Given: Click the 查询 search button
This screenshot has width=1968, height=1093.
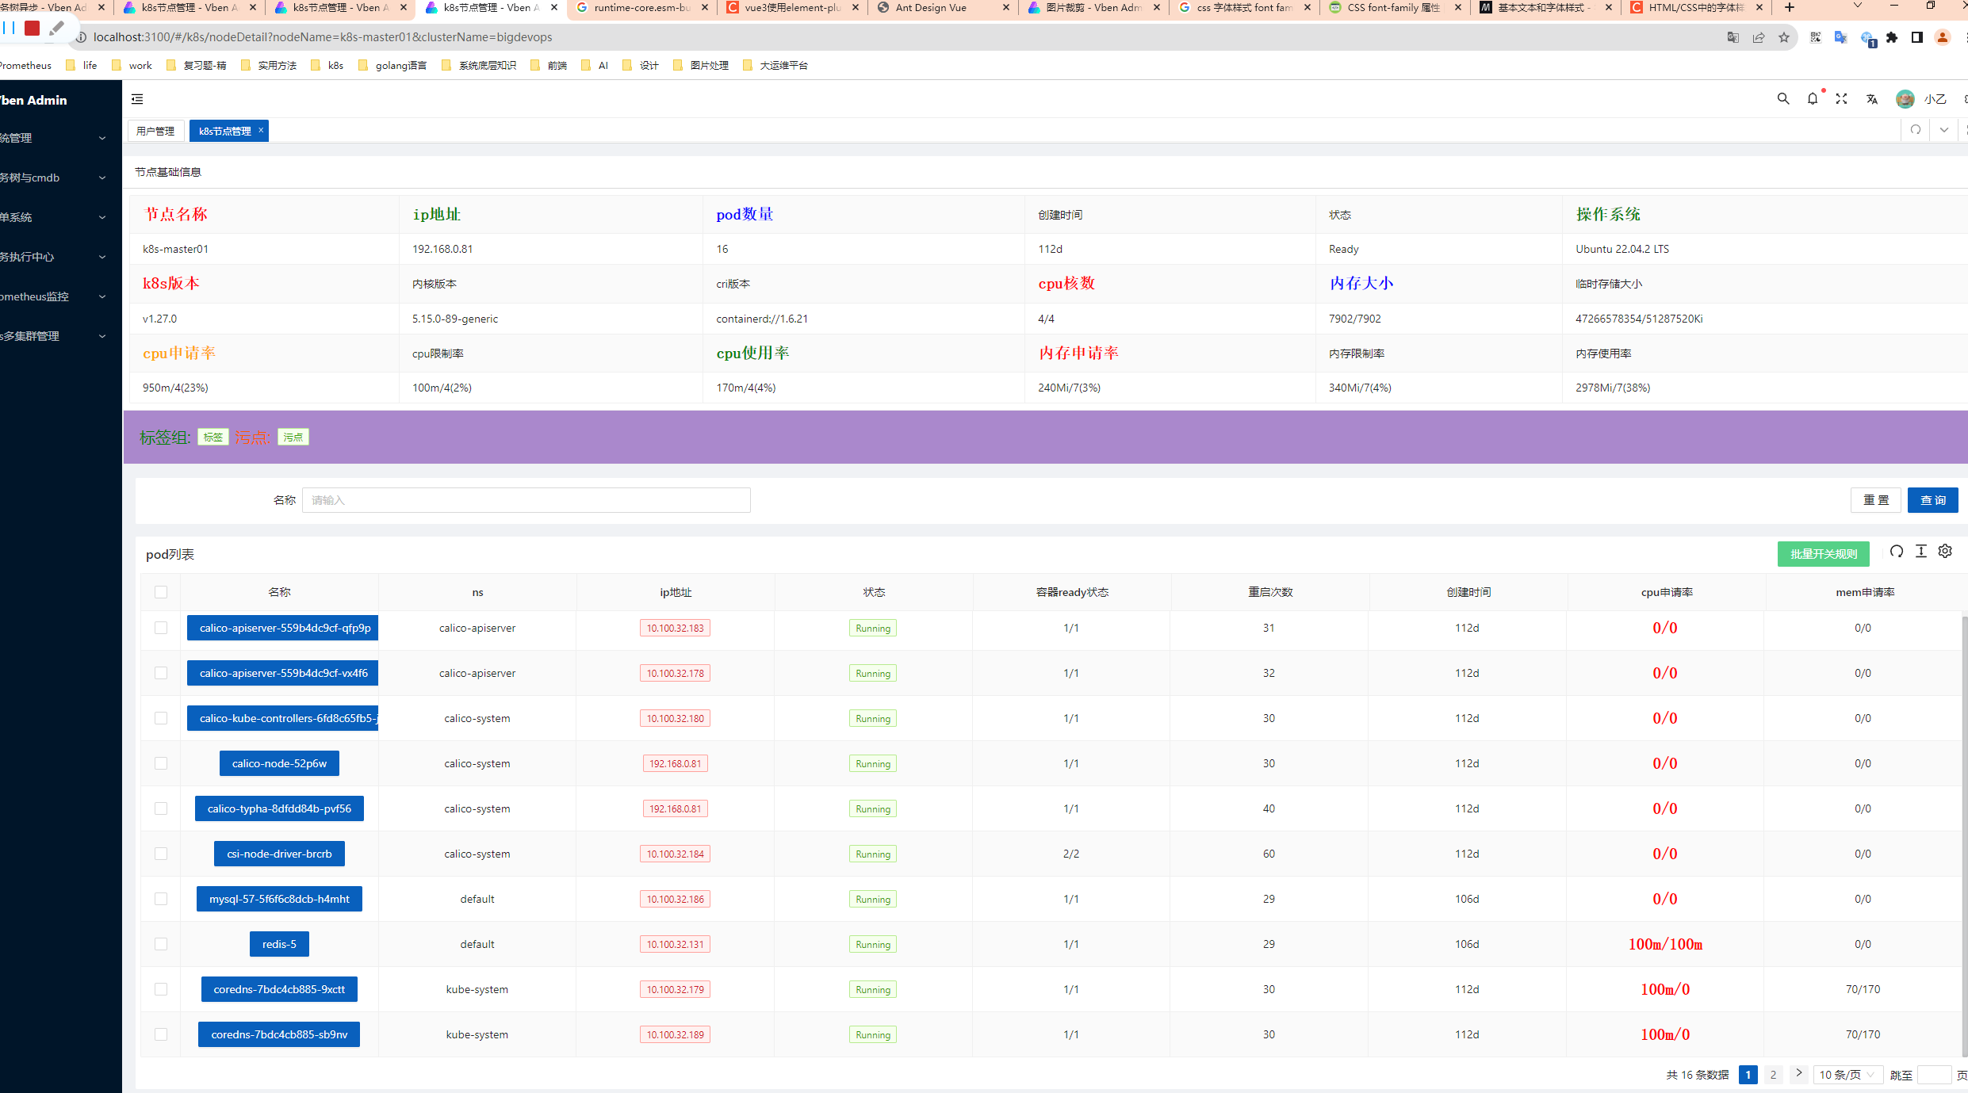Looking at the screenshot, I should point(1932,500).
